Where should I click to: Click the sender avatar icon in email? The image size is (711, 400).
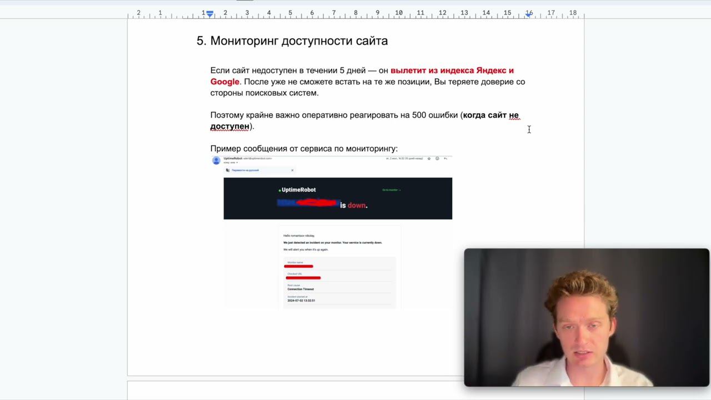pos(216,161)
